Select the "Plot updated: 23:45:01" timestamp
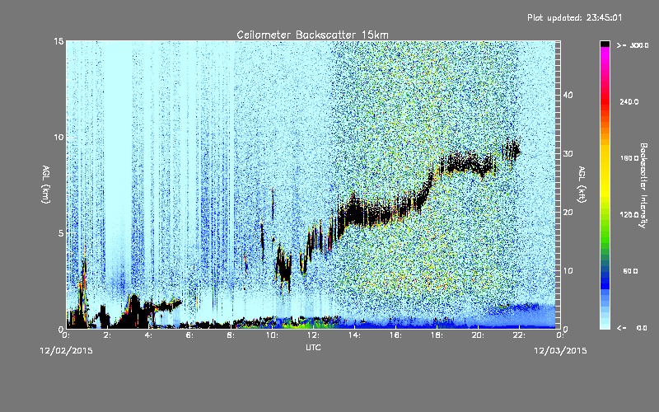This screenshot has width=659, height=412. (x=574, y=17)
